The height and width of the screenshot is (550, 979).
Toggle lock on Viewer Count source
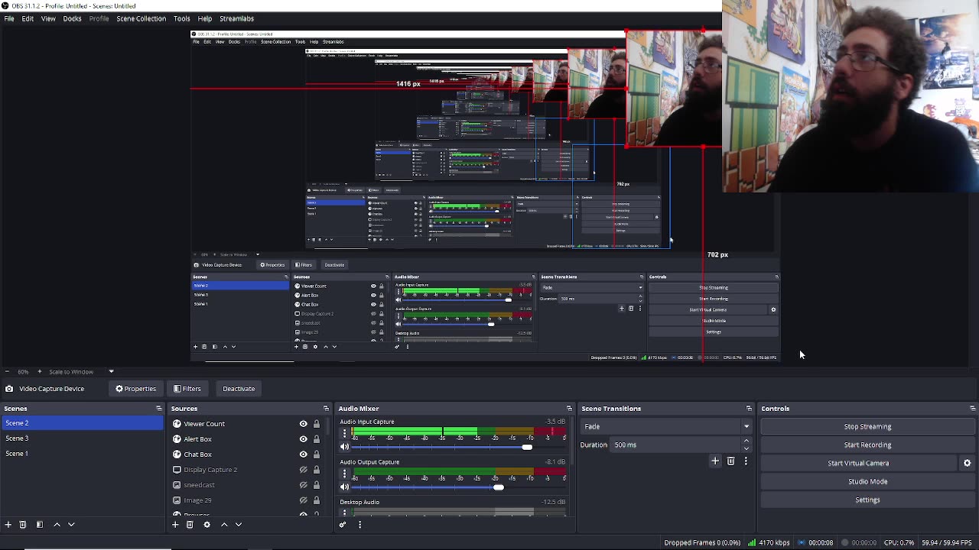click(x=316, y=424)
